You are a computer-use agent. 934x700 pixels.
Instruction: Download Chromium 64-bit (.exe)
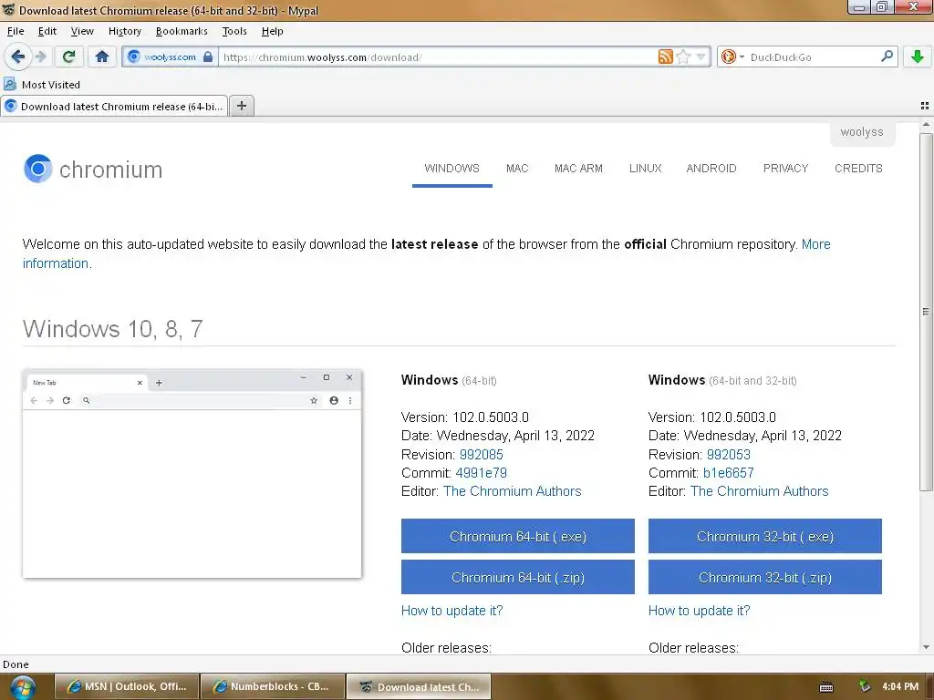[518, 536]
